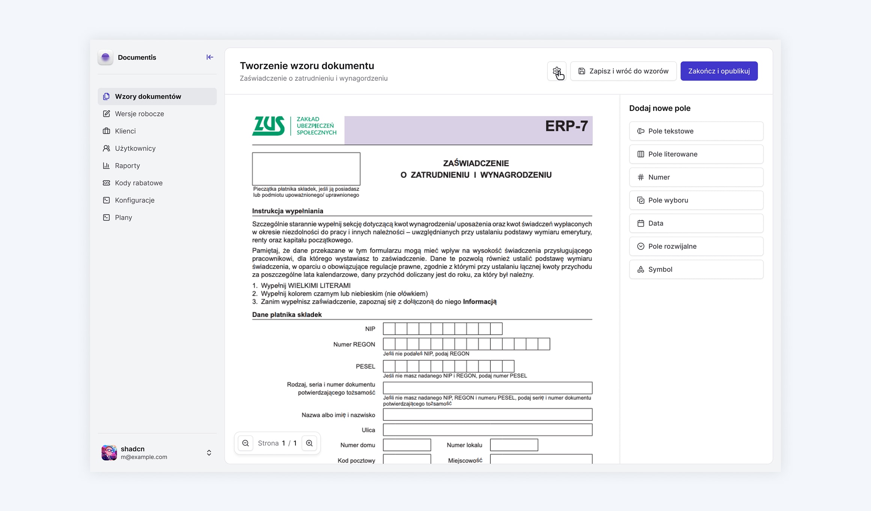This screenshot has width=871, height=511.
Task: Zoom in the document page
Action: (309, 443)
